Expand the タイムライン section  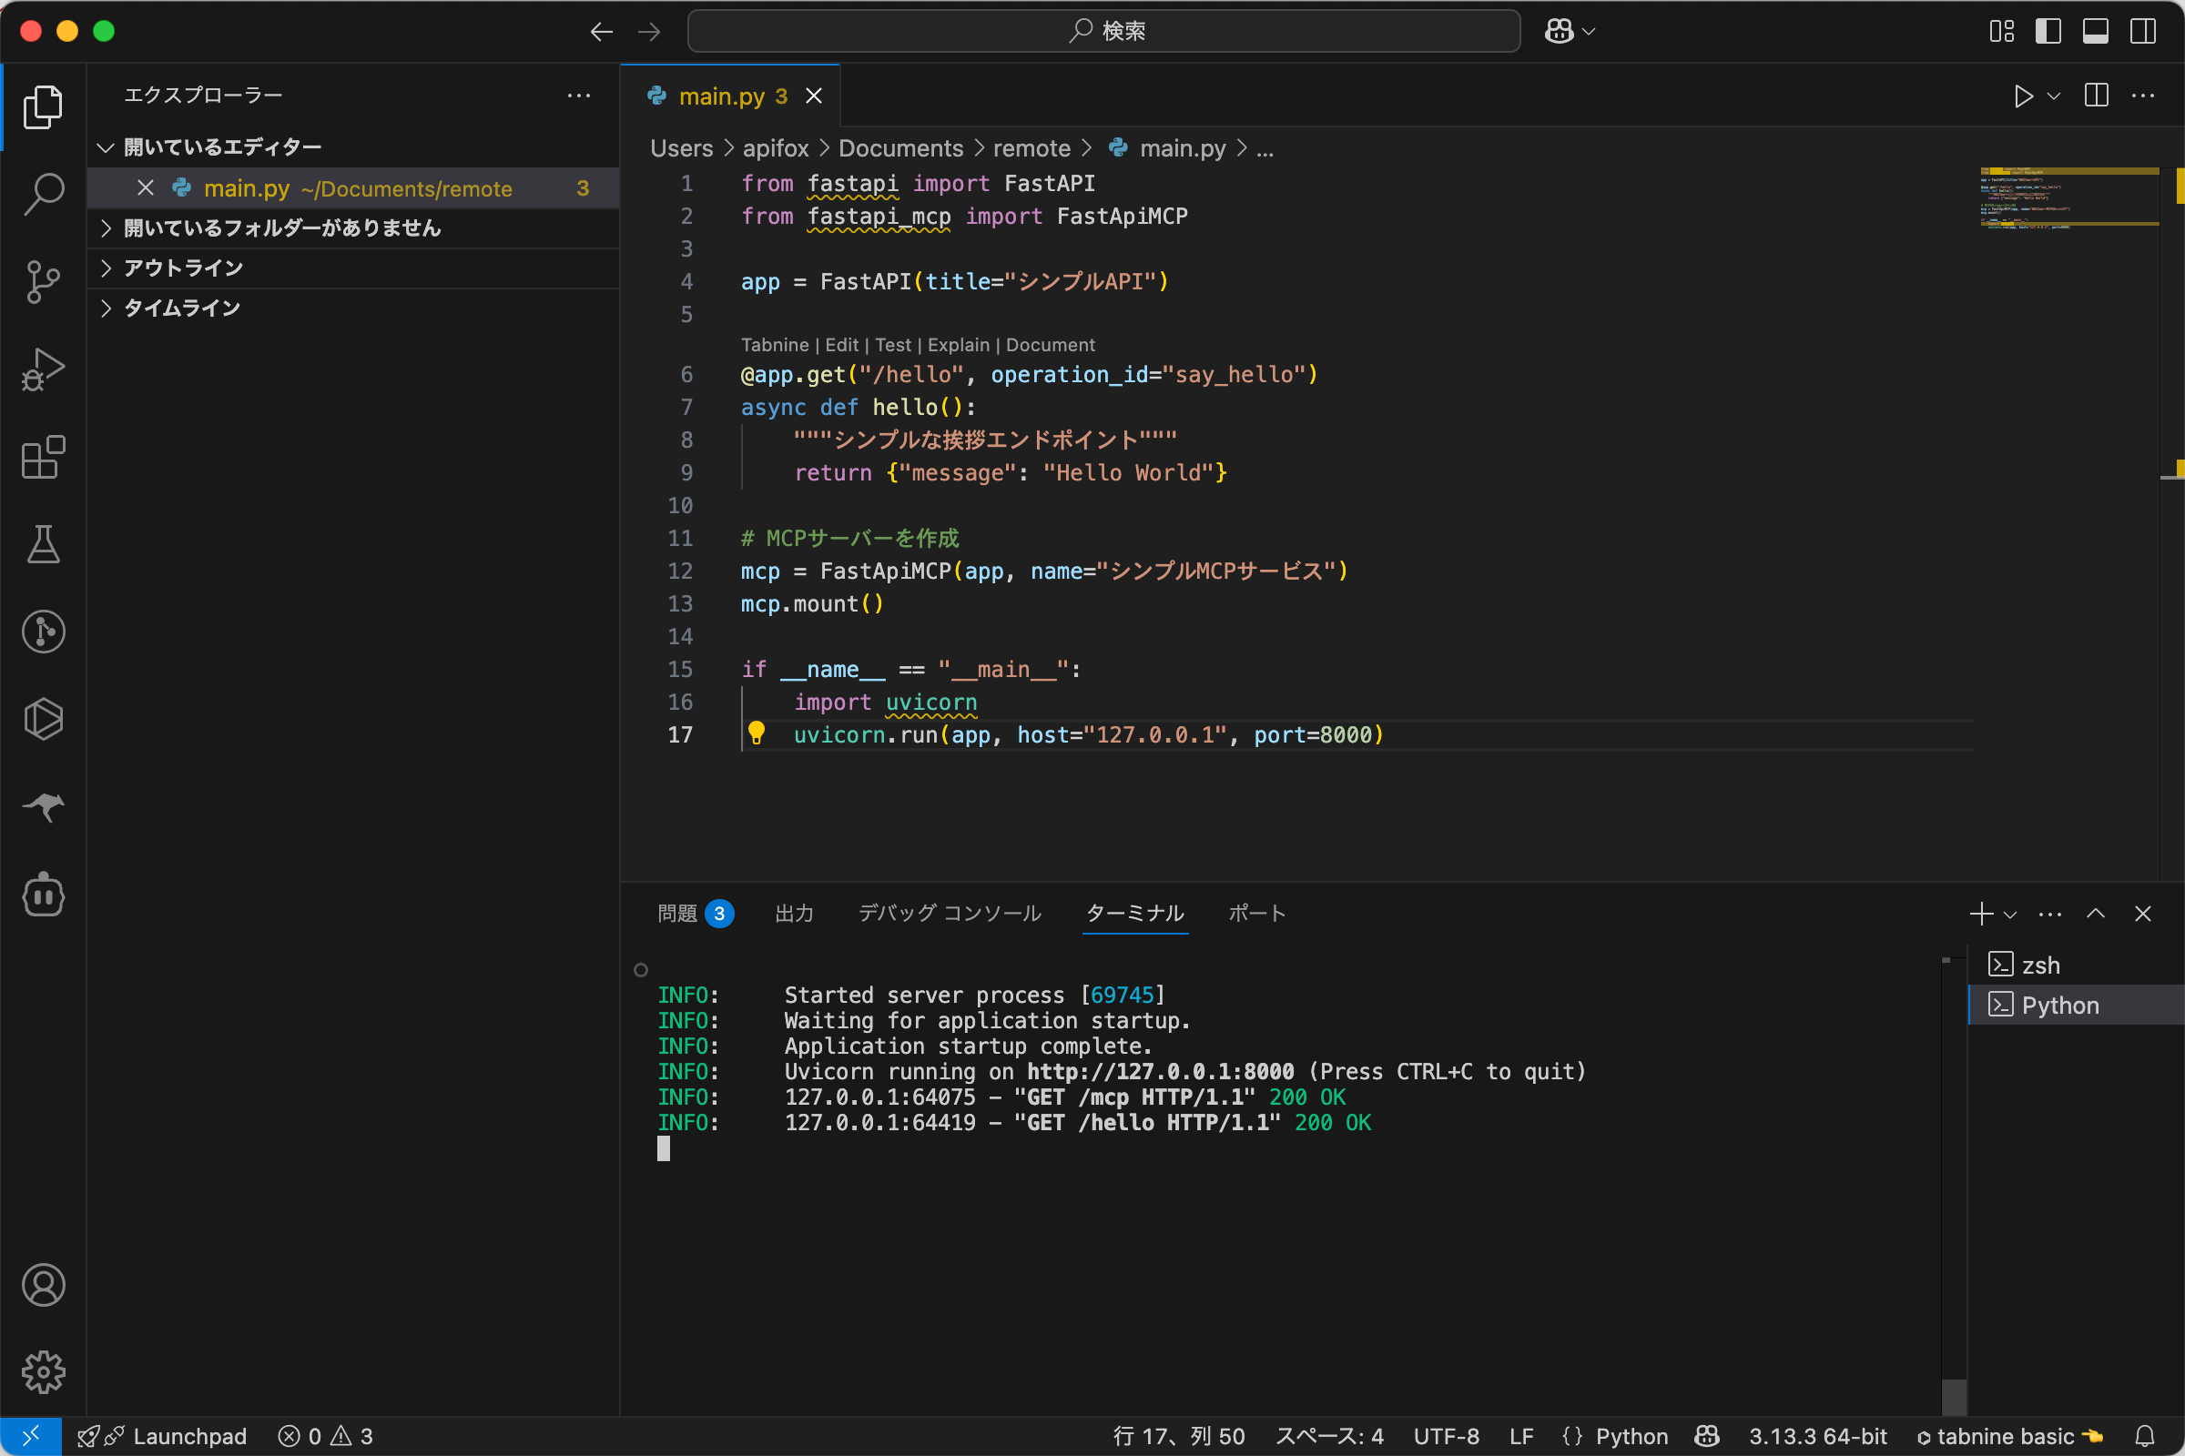(x=181, y=308)
